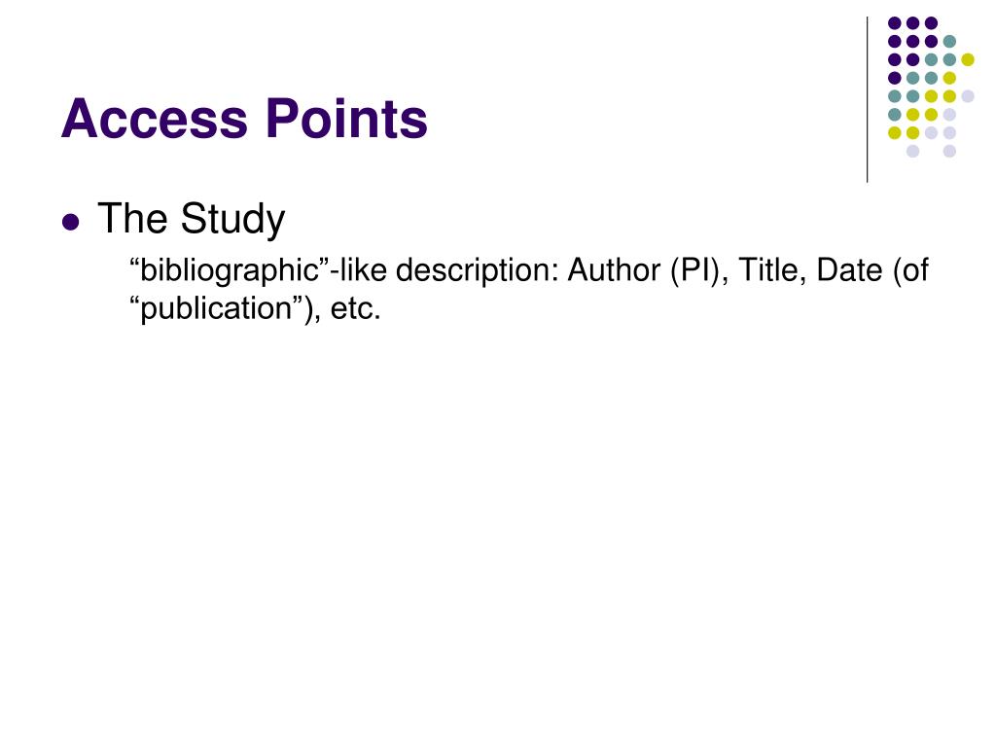996x747 pixels.
Task: Click the "The Study" bullet heading
Action: pos(192,219)
